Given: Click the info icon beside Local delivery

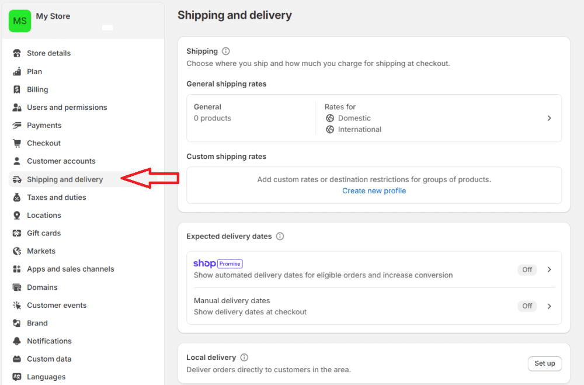Looking at the screenshot, I should coord(243,357).
